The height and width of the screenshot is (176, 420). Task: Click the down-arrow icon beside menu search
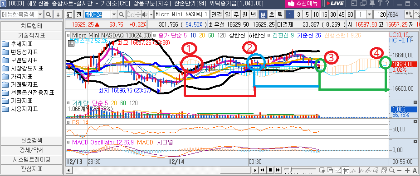click(x=58, y=14)
